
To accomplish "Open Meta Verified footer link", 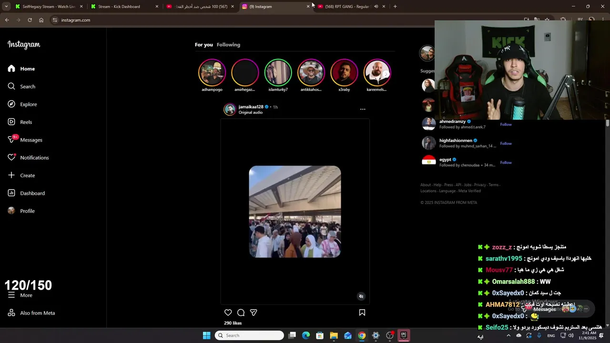I will coord(469,191).
